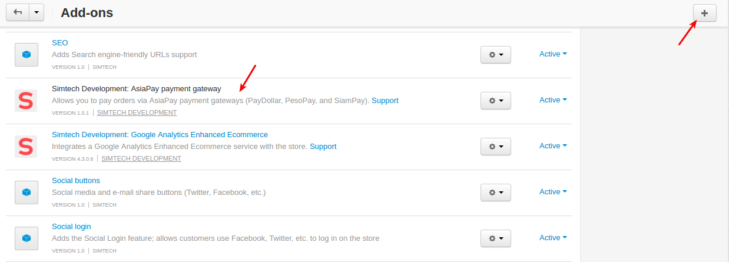
Task: Change Active status of Social login
Action: 553,237
